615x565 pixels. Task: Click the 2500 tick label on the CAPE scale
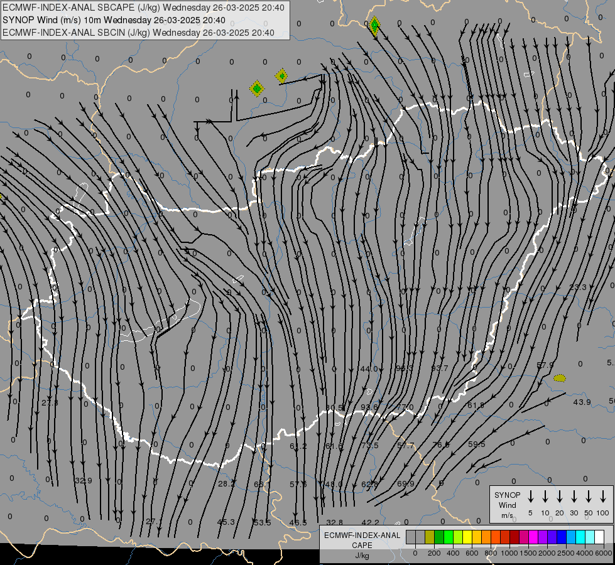(x=566, y=553)
